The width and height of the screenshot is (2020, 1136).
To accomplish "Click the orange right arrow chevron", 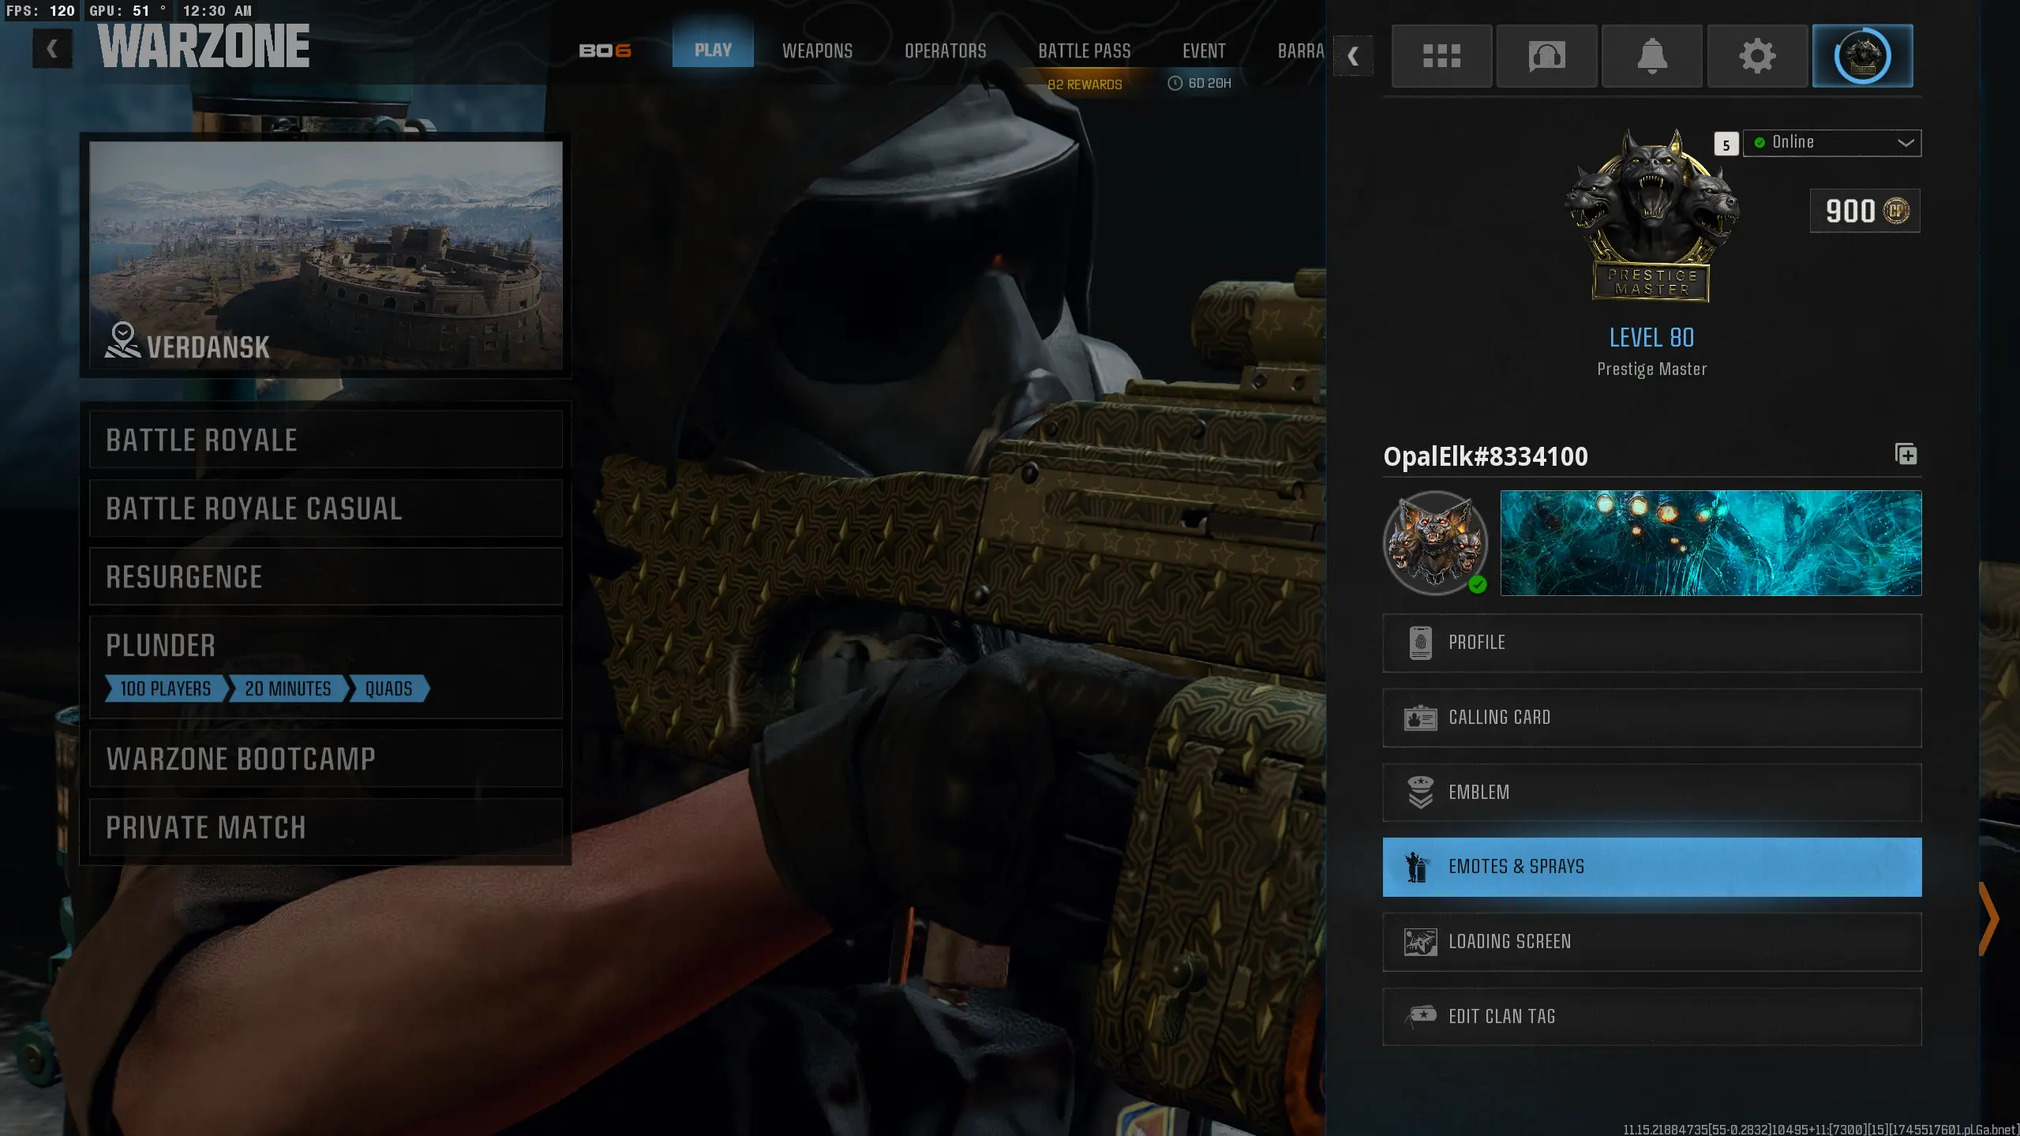I will pyautogui.click(x=1988, y=919).
